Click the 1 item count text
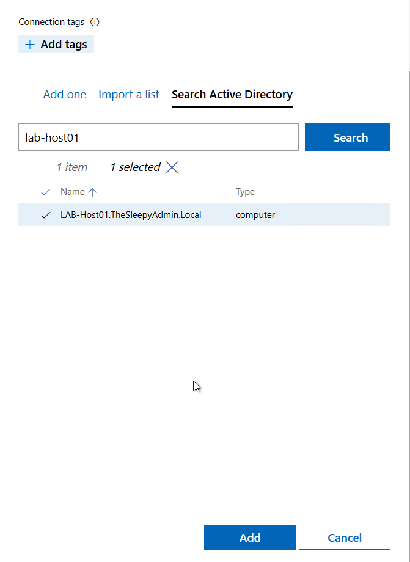 pos(71,167)
